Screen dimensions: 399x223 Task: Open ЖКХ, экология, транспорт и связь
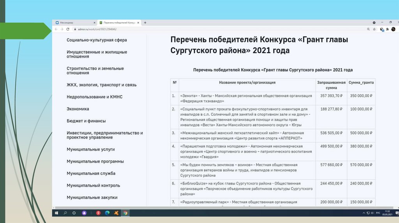coord(102,85)
